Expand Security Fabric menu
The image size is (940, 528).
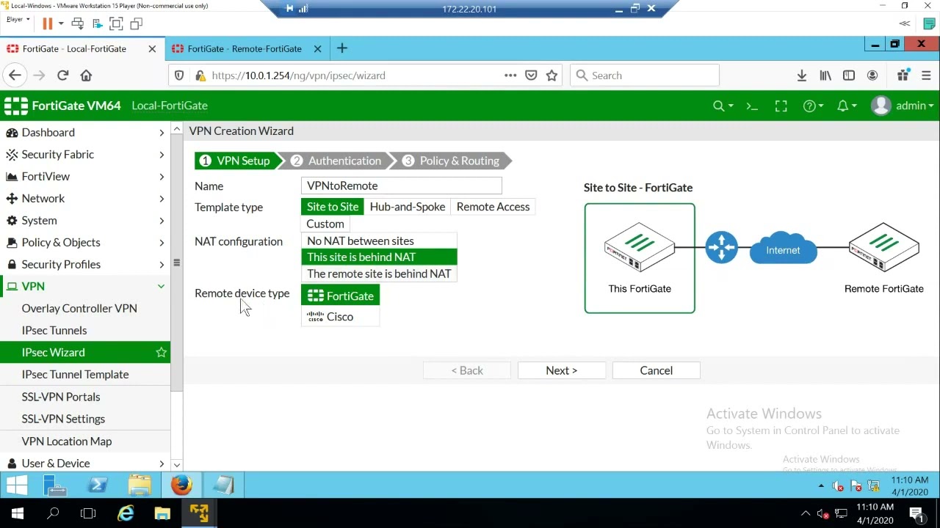[85, 155]
